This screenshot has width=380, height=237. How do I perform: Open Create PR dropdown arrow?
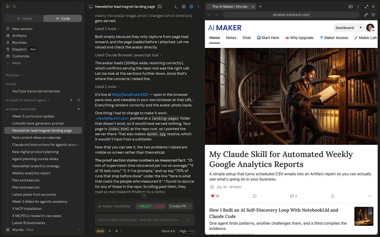(x=190, y=206)
